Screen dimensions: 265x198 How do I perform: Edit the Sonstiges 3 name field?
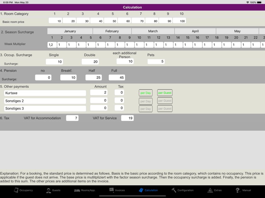coord(45,109)
